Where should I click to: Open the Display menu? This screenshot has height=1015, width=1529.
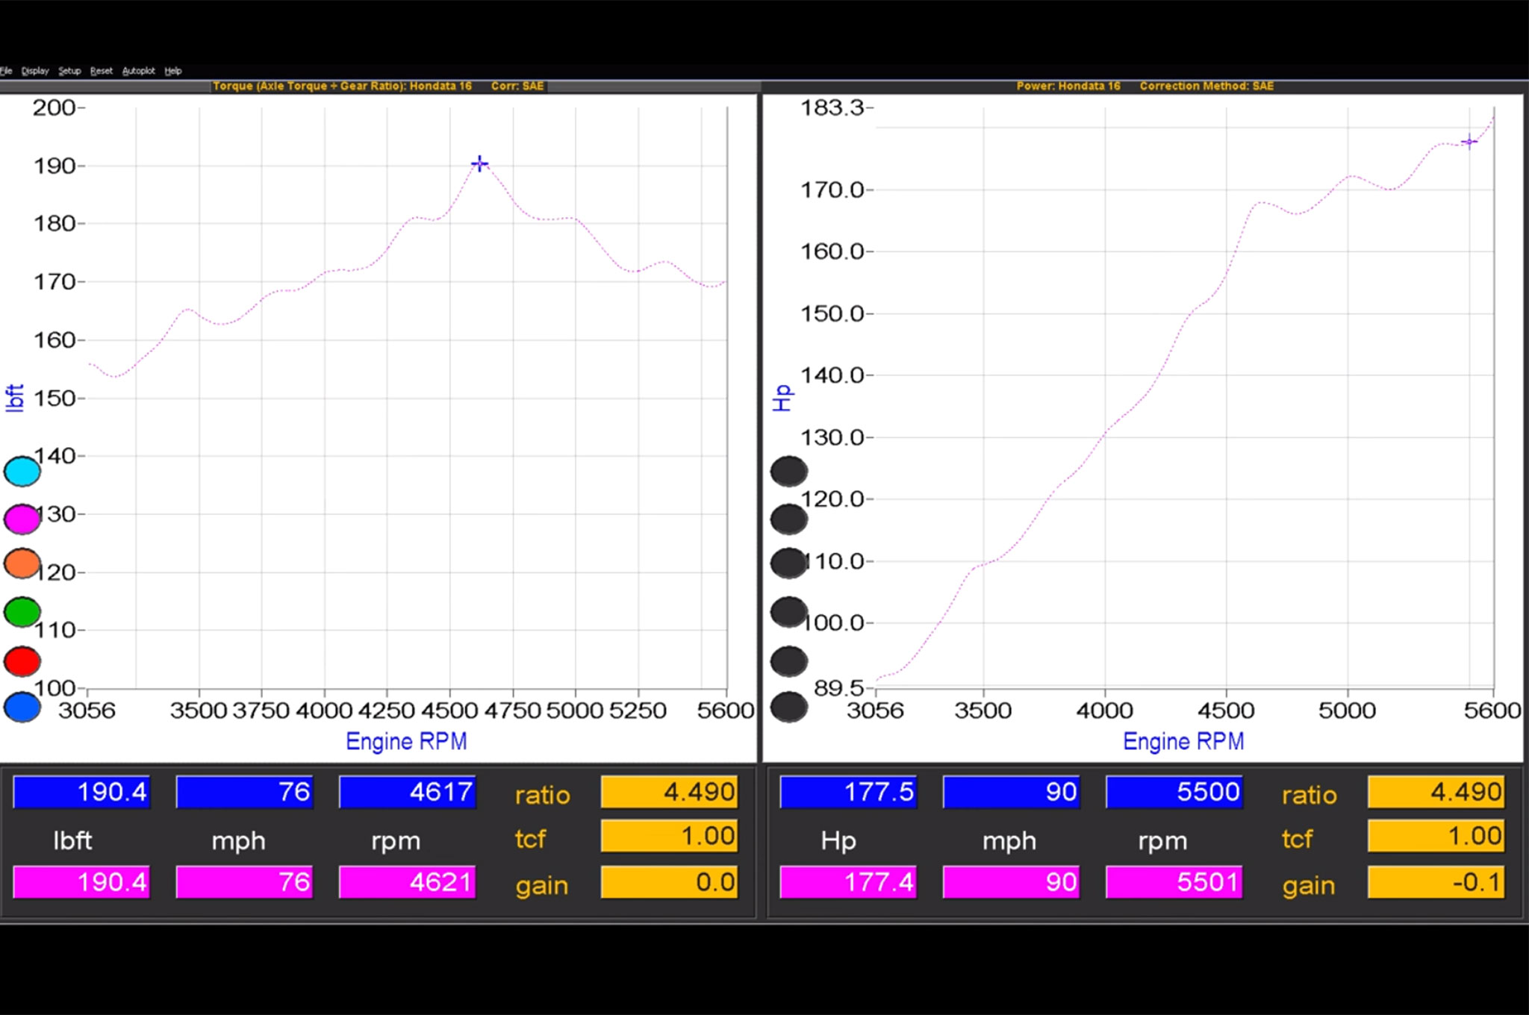35,71
